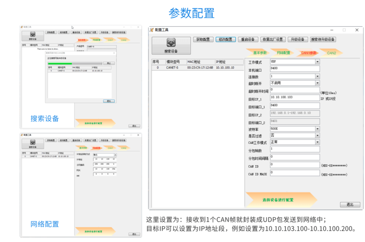The width and height of the screenshot is (365, 242).
Task: Expand the 是否过滤 dropdown showing 否
Action: pyautogui.click(x=317, y=135)
